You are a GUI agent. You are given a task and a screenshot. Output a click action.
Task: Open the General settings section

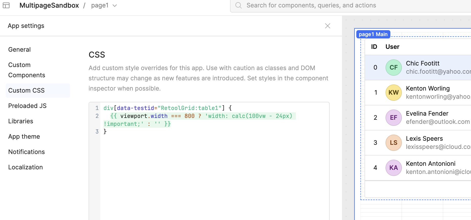click(19, 50)
